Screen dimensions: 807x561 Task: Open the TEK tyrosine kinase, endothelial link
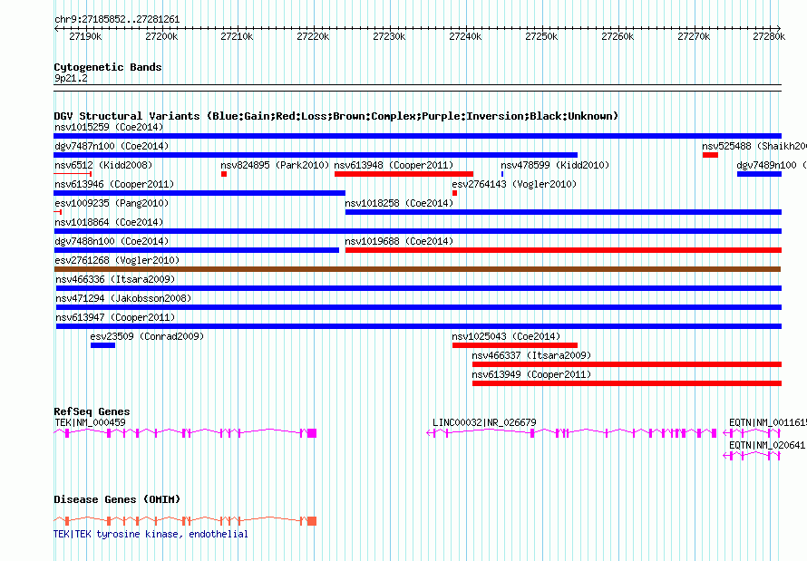tap(151, 534)
